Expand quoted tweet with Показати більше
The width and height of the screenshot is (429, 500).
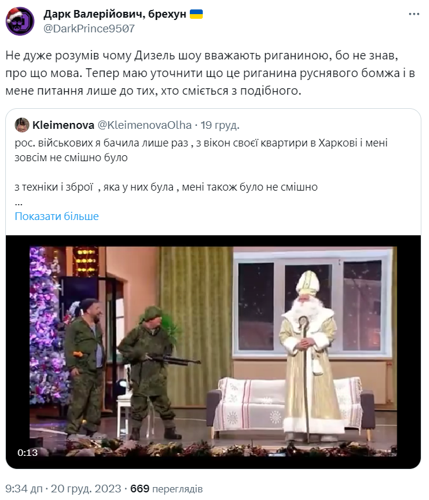[56, 216]
